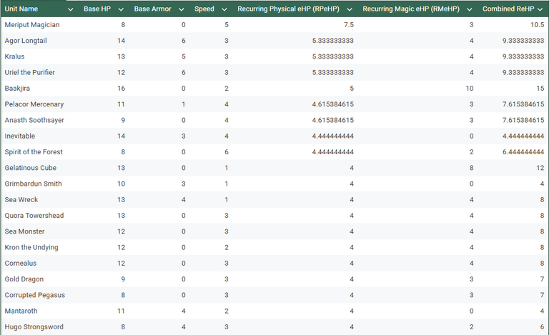This screenshot has width=549, height=335.
Task: Select Gelatinous Cube's RMeHP value 8
Action: click(x=472, y=168)
